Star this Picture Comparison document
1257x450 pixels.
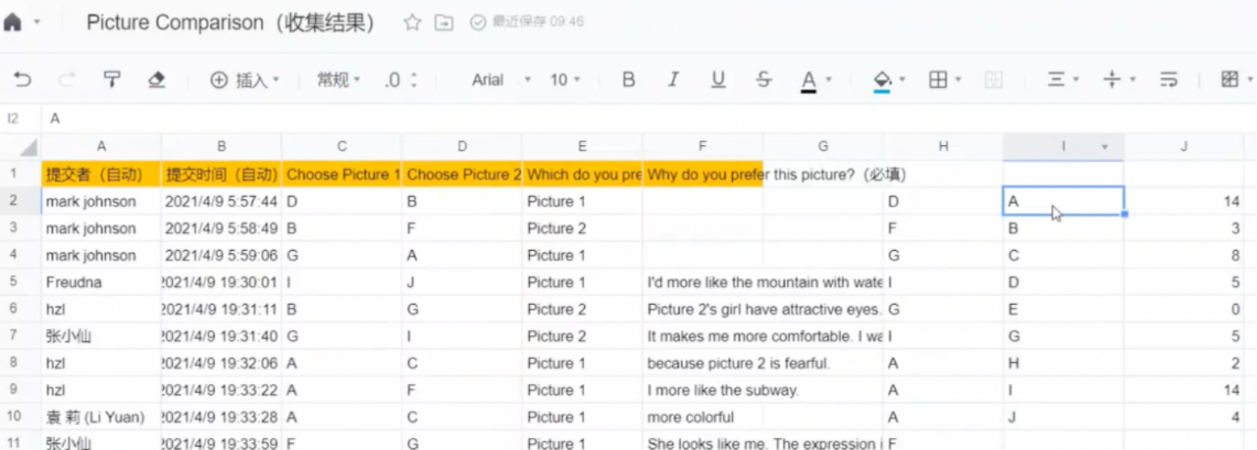pos(412,23)
